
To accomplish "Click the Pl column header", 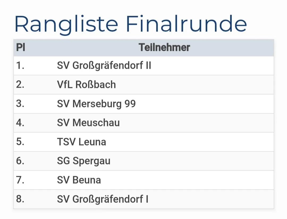I will tap(21, 48).
